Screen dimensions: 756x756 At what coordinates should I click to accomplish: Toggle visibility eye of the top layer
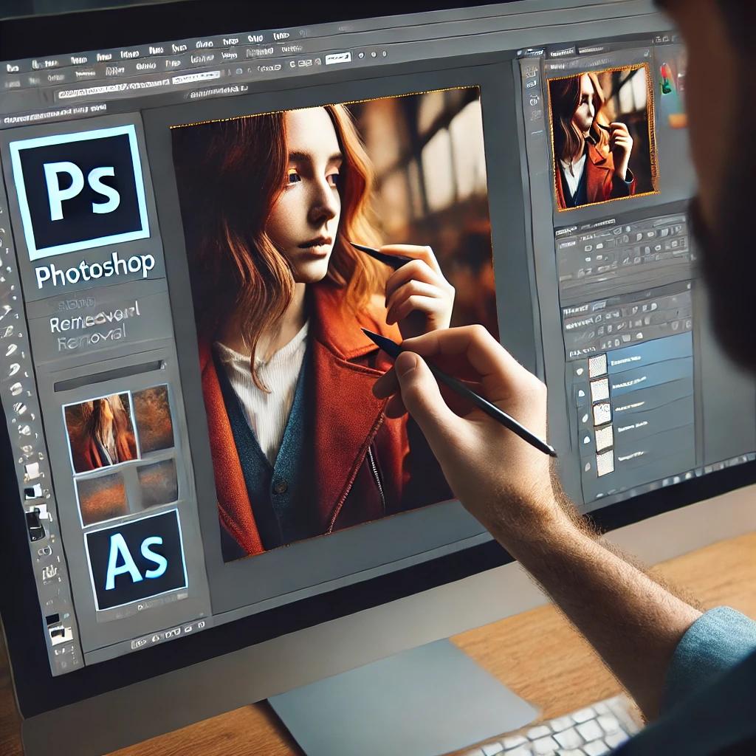tap(579, 371)
